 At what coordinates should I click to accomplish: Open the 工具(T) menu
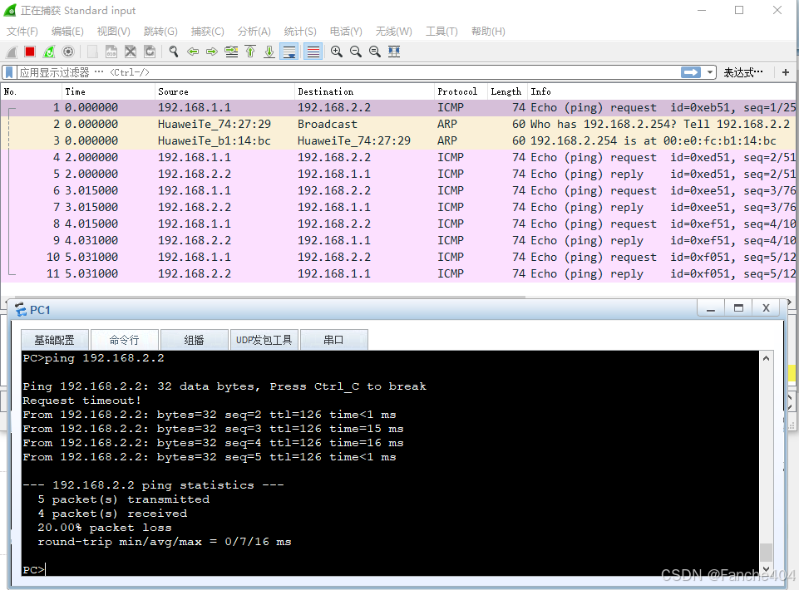[x=441, y=32]
